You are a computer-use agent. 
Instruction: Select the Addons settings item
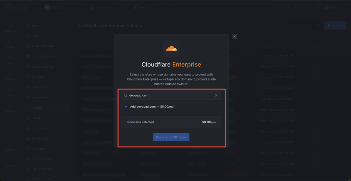pyautogui.click(x=47, y=108)
